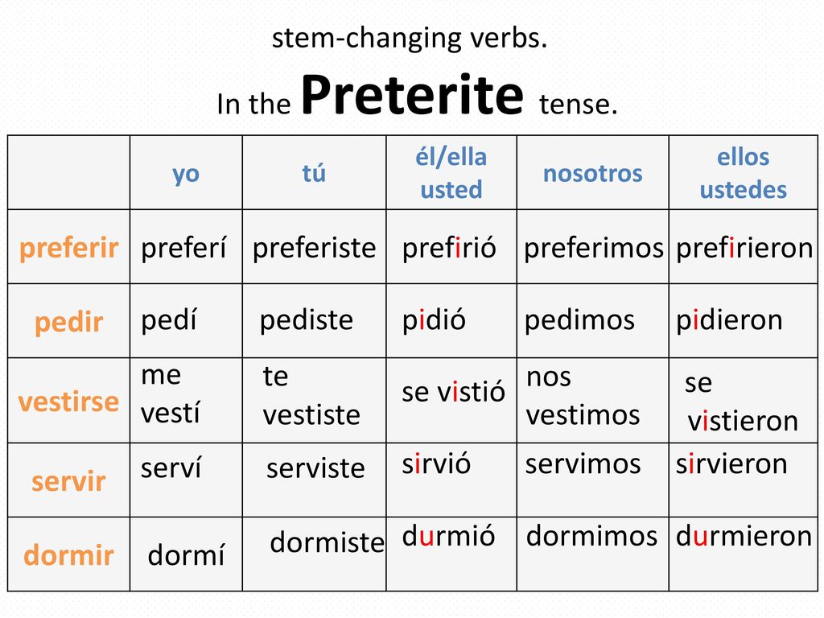
Task: Click the 'dormir' verb label
Action: click(69, 555)
